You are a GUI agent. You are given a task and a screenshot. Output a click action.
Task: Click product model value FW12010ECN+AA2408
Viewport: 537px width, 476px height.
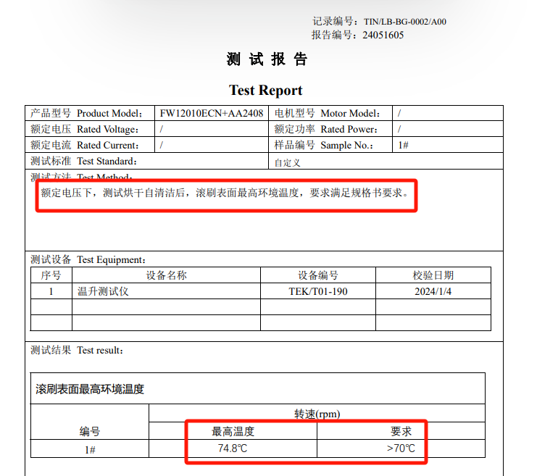[212, 113]
